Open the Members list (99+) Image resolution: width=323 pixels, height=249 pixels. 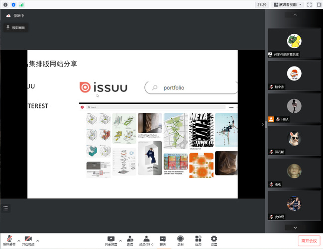pyautogui.click(x=146, y=240)
